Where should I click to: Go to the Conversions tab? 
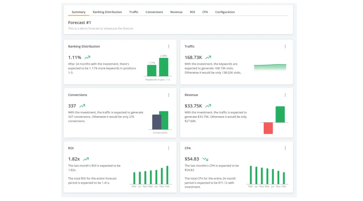[154, 12]
